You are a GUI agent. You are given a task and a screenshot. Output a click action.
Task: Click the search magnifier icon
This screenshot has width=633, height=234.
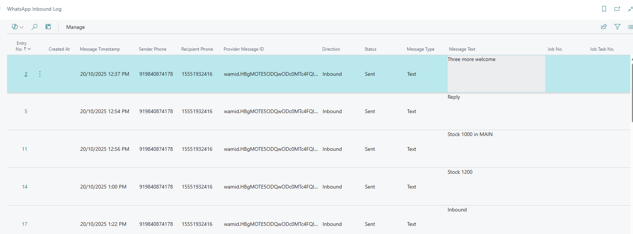point(34,27)
